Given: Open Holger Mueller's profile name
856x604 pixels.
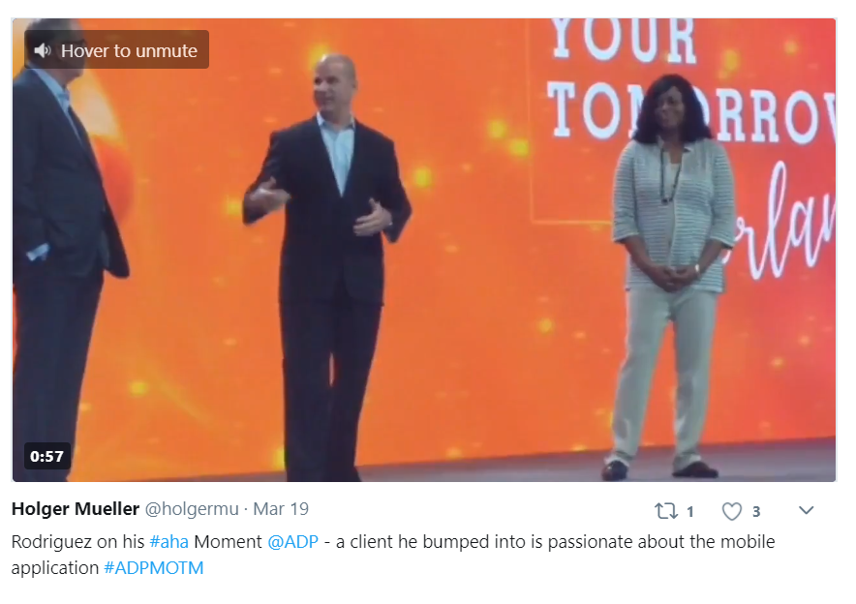Looking at the screenshot, I should pos(76,509).
